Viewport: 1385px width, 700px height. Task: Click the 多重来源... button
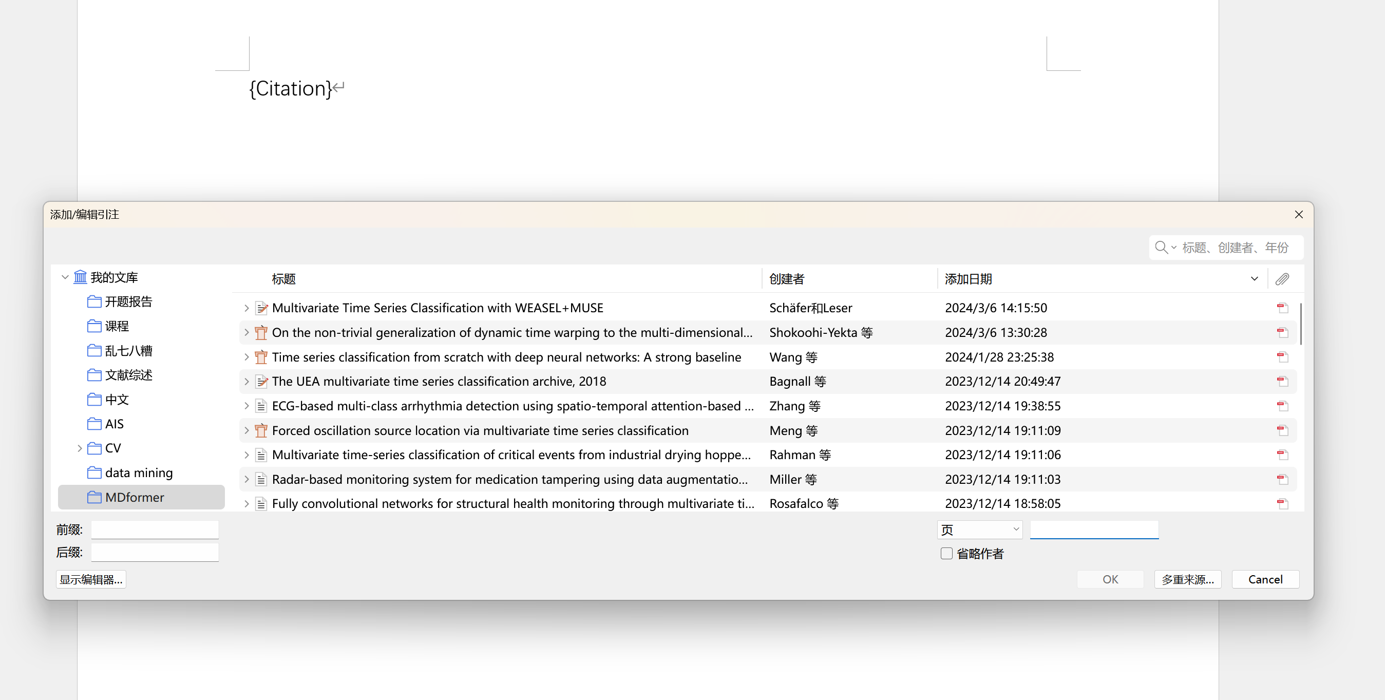point(1187,579)
